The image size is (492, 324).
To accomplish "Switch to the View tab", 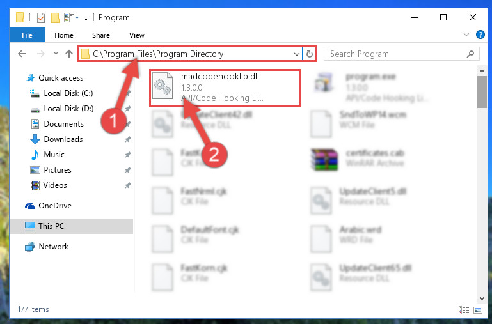I will pos(137,35).
